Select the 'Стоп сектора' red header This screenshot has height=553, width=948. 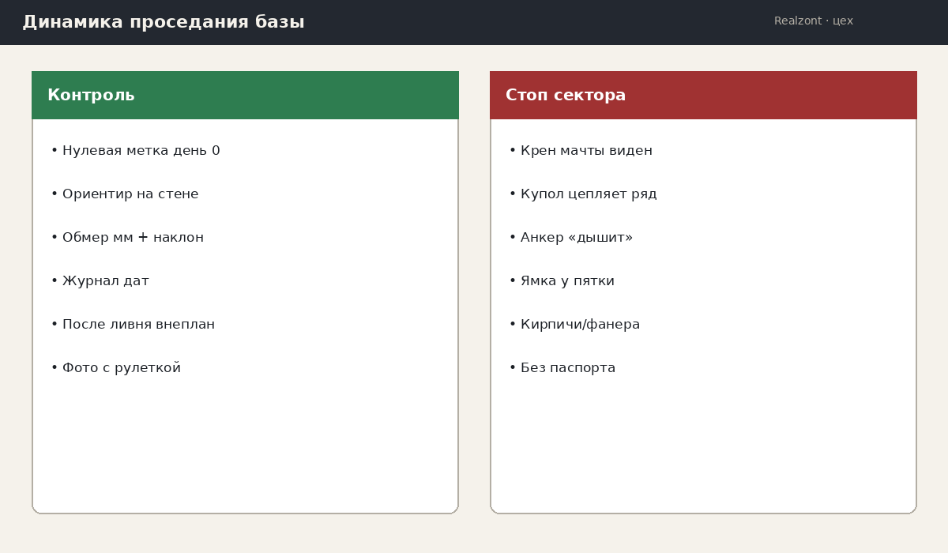703,96
